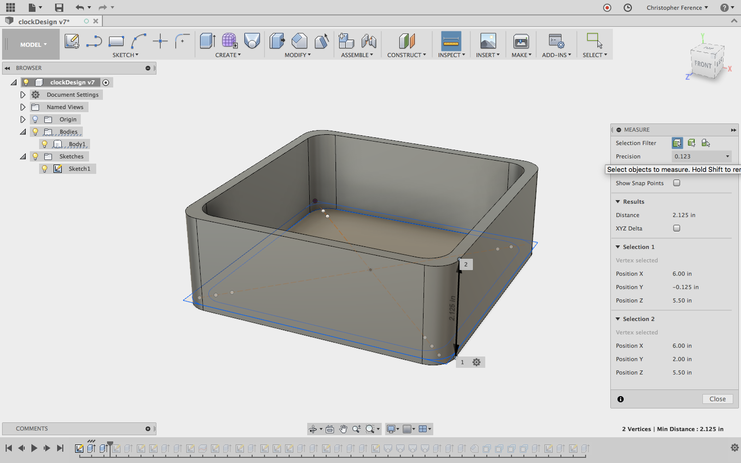The height and width of the screenshot is (463, 741).
Task: Open the MODEL workspace menu
Action: point(33,45)
